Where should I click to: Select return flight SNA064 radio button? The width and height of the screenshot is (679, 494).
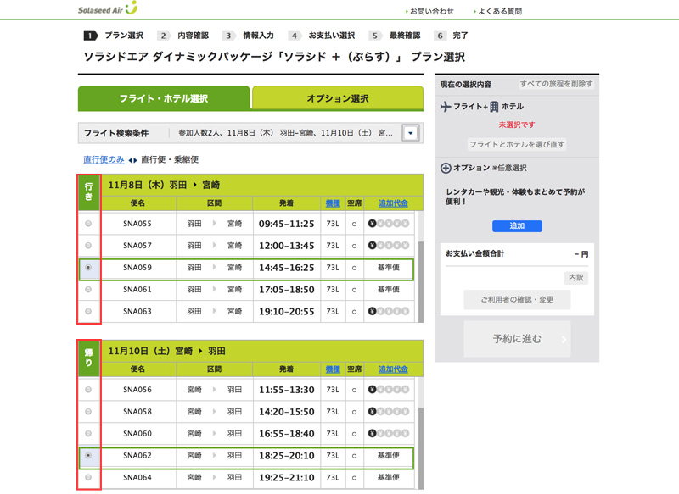click(88, 477)
